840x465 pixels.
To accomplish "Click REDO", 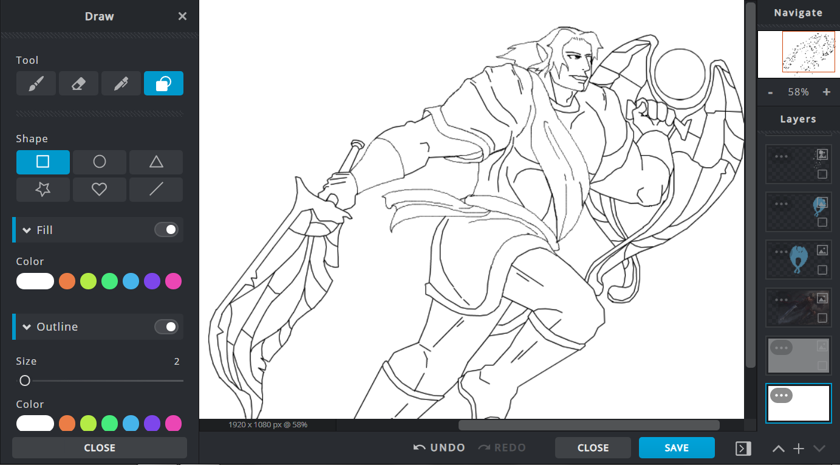I will coord(502,448).
